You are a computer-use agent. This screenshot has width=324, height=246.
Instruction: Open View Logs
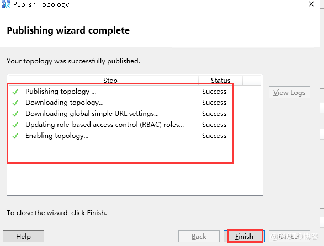(x=289, y=92)
